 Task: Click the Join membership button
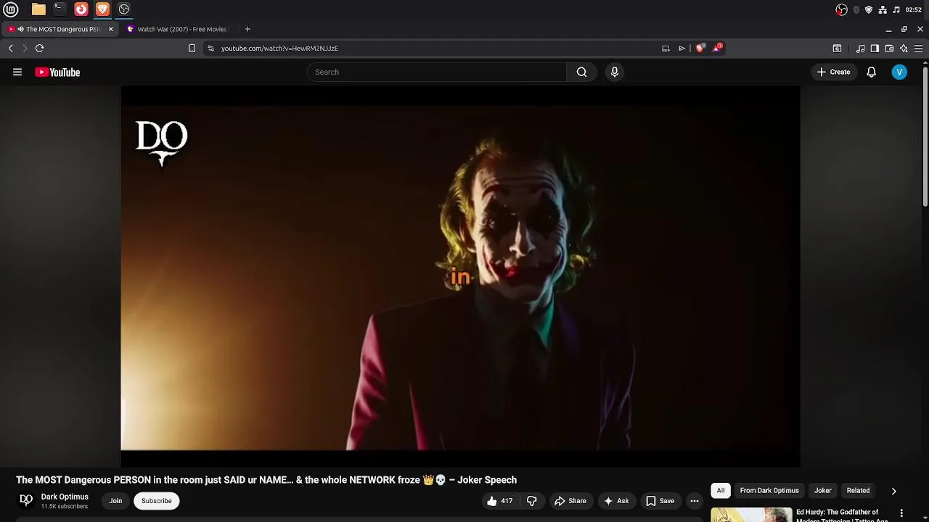[x=115, y=501]
